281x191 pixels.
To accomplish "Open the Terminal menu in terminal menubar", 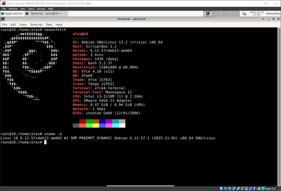I will (x=36, y=25).
